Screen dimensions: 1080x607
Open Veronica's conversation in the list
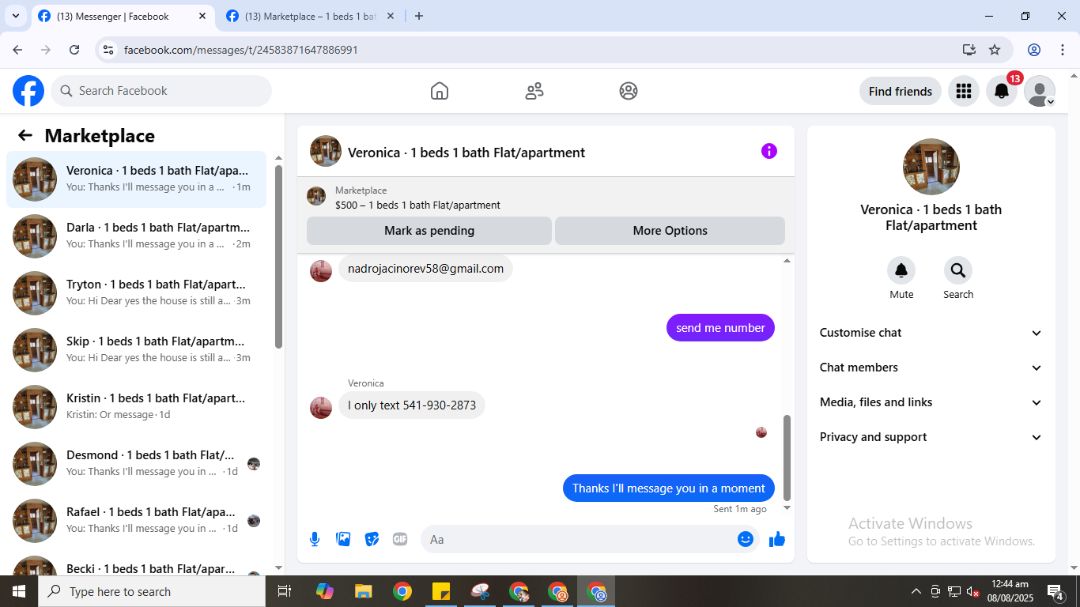click(136, 179)
